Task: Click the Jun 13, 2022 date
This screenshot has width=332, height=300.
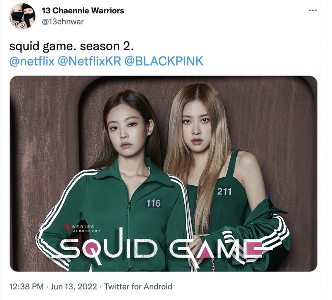Action: click(73, 287)
